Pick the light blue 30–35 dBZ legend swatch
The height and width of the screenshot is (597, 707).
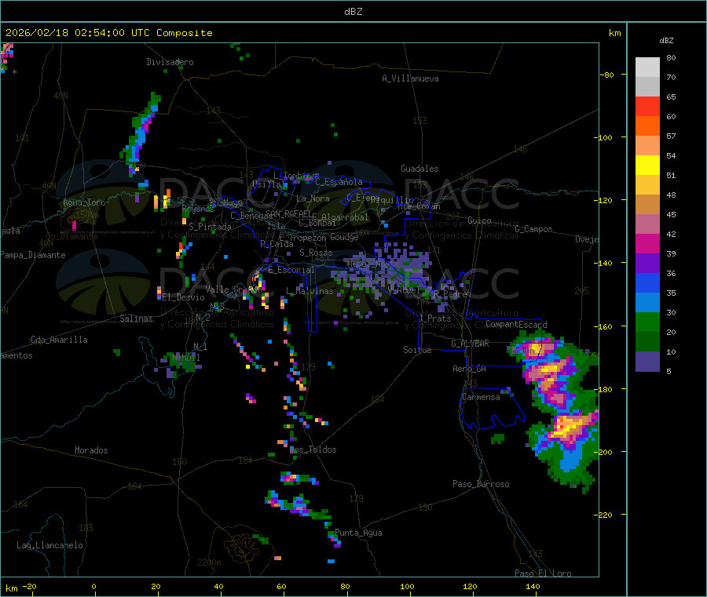(x=647, y=303)
